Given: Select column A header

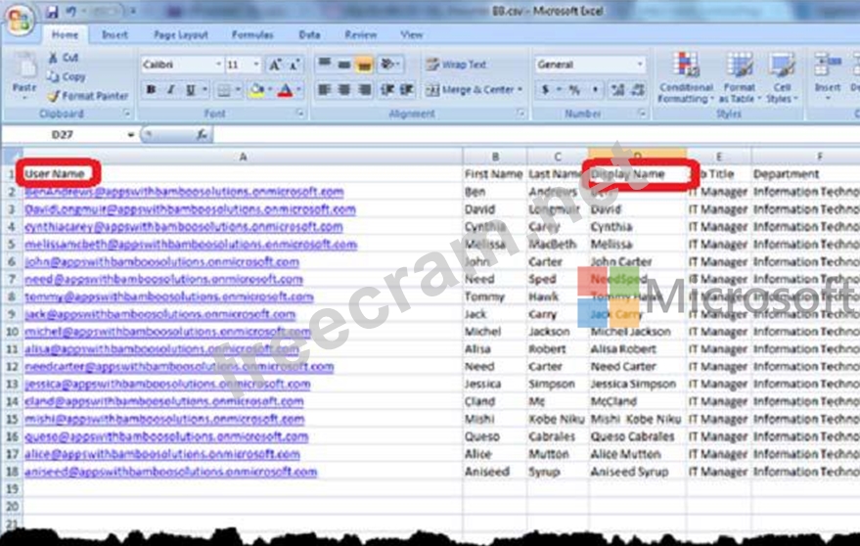Looking at the screenshot, I should [x=243, y=157].
